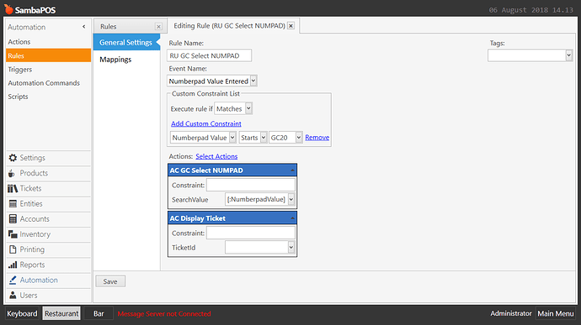This screenshot has width=581, height=325.
Task: Click the Remove constraint link
Action: tap(317, 137)
